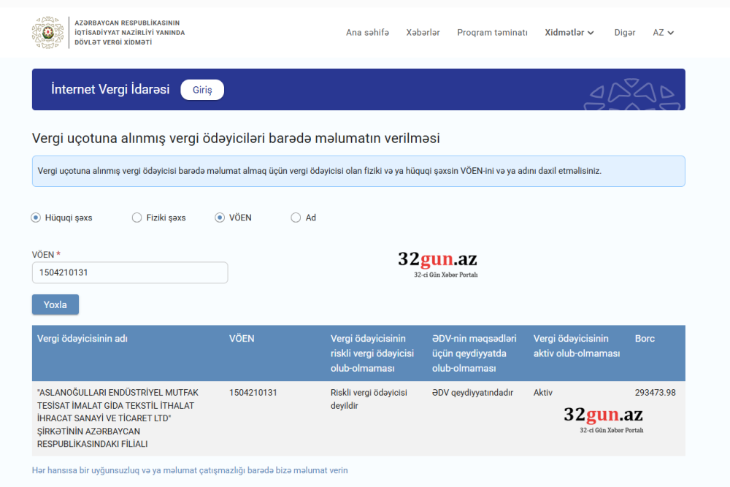Open the Digər menu item
This screenshot has width=730, height=487.
pyautogui.click(x=625, y=33)
